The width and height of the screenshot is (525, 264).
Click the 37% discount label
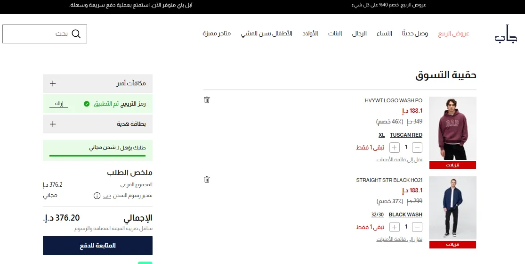(390, 201)
